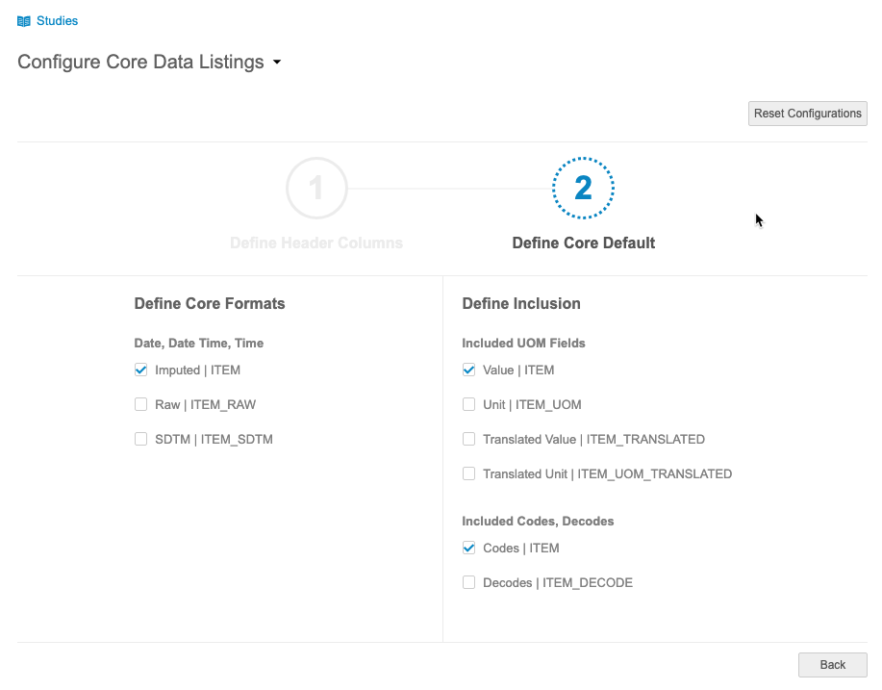
Task: Click the Define Core Default step label
Action: pos(583,243)
